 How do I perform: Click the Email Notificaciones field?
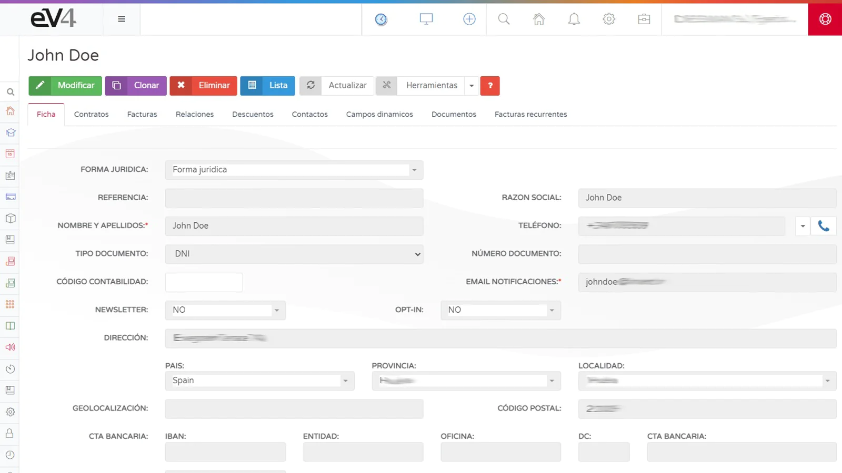[x=707, y=282]
